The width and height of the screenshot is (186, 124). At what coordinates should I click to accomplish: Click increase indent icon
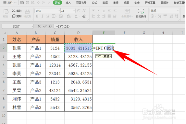pos(115,11)
